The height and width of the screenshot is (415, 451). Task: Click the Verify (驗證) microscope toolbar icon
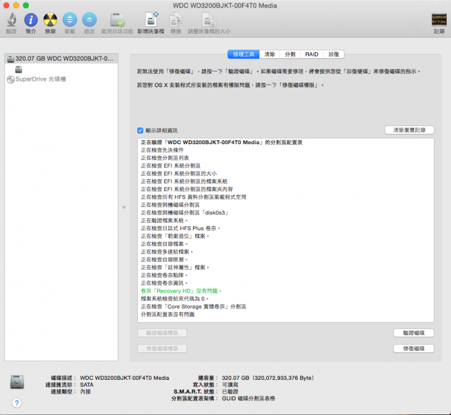click(11, 20)
